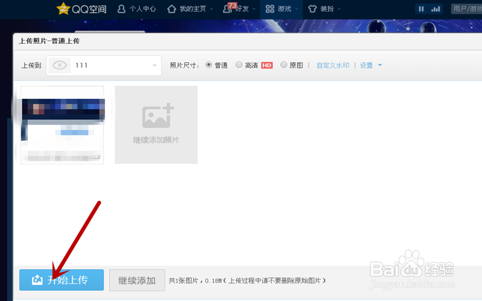The height and width of the screenshot is (301, 482).
Task: Select the 高清 photo size radio
Action: point(239,65)
